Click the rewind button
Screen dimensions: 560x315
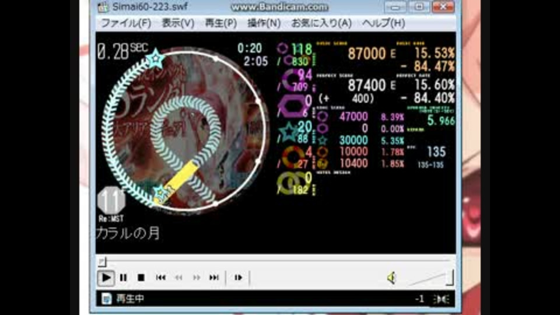tap(178, 278)
